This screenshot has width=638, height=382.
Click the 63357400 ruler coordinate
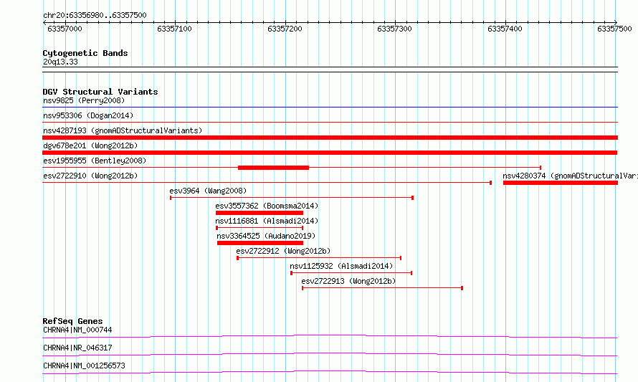(x=505, y=29)
